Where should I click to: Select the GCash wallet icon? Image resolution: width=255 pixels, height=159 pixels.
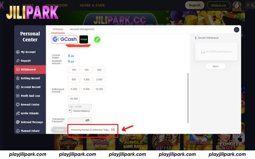coord(65,39)
